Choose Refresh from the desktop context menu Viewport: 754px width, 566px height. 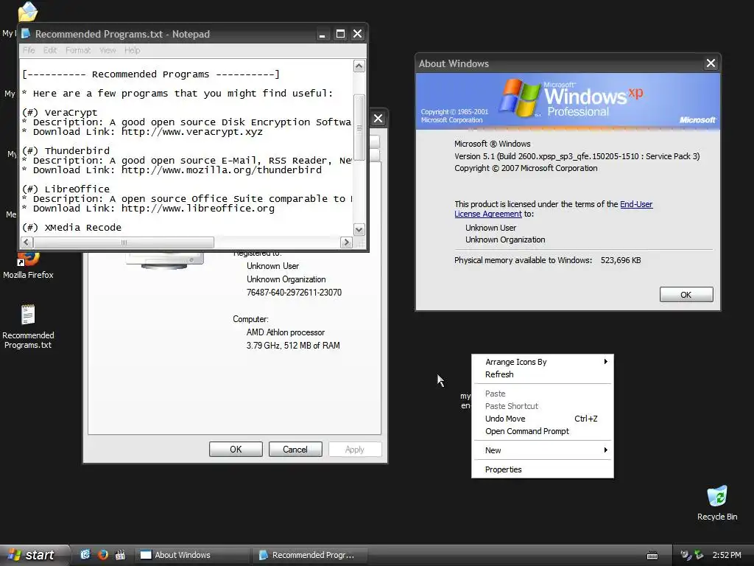point(543,374)
